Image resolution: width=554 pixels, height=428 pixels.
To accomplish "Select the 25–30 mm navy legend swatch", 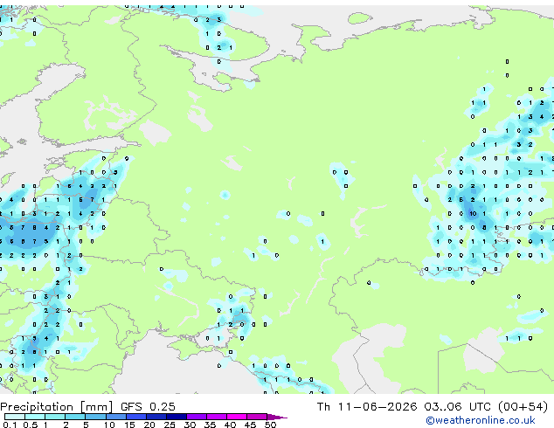I will pyautogui.click(x=177, y=417).
